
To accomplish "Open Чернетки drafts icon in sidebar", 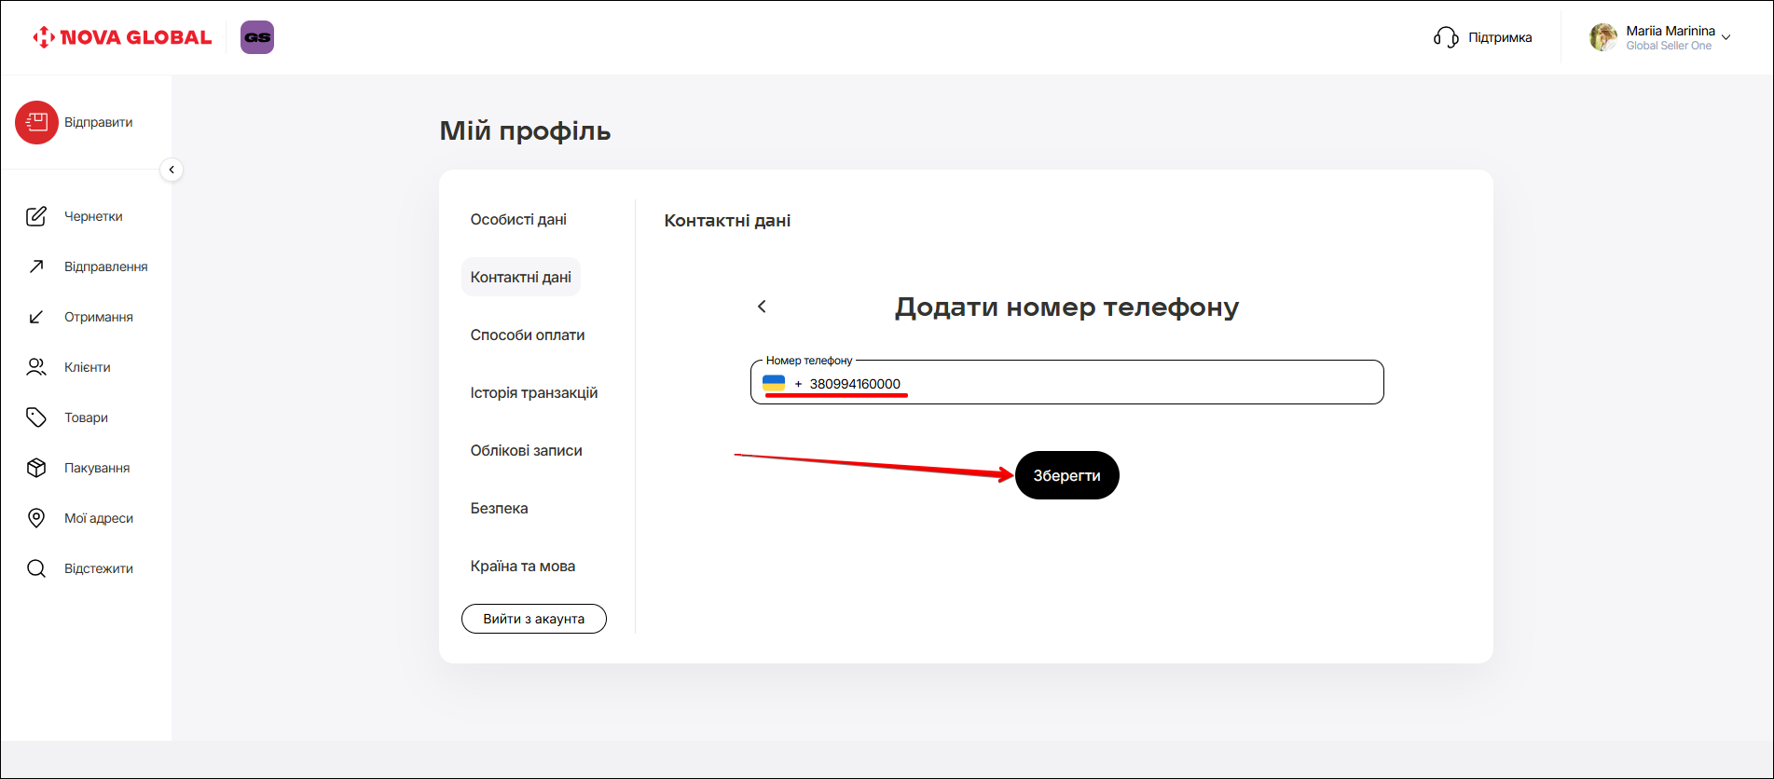I will [x=36, y=216].
